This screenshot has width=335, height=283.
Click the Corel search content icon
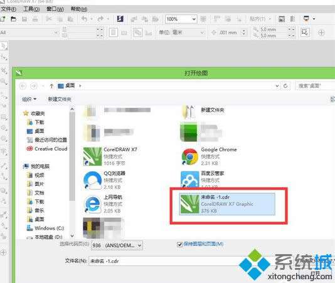click(120, 19)
